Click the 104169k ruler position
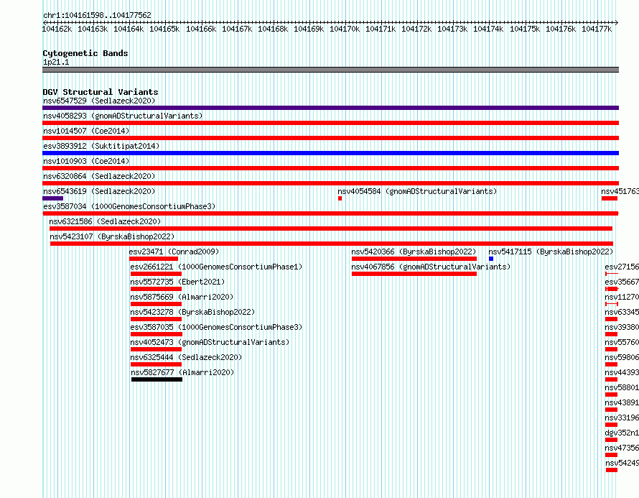This screenshot has width=639, height=498. (309, 29)
